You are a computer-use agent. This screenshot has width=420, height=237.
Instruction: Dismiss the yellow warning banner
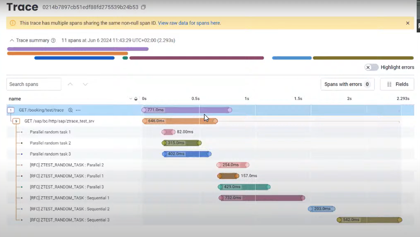408,23
